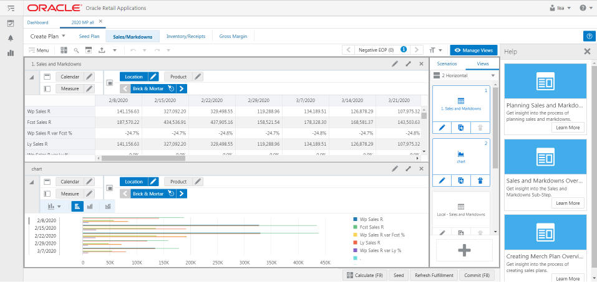The image size is (597, 282).
Task: Switch to the Inventory/Receipts tab
Action: (x=185, y=37)
